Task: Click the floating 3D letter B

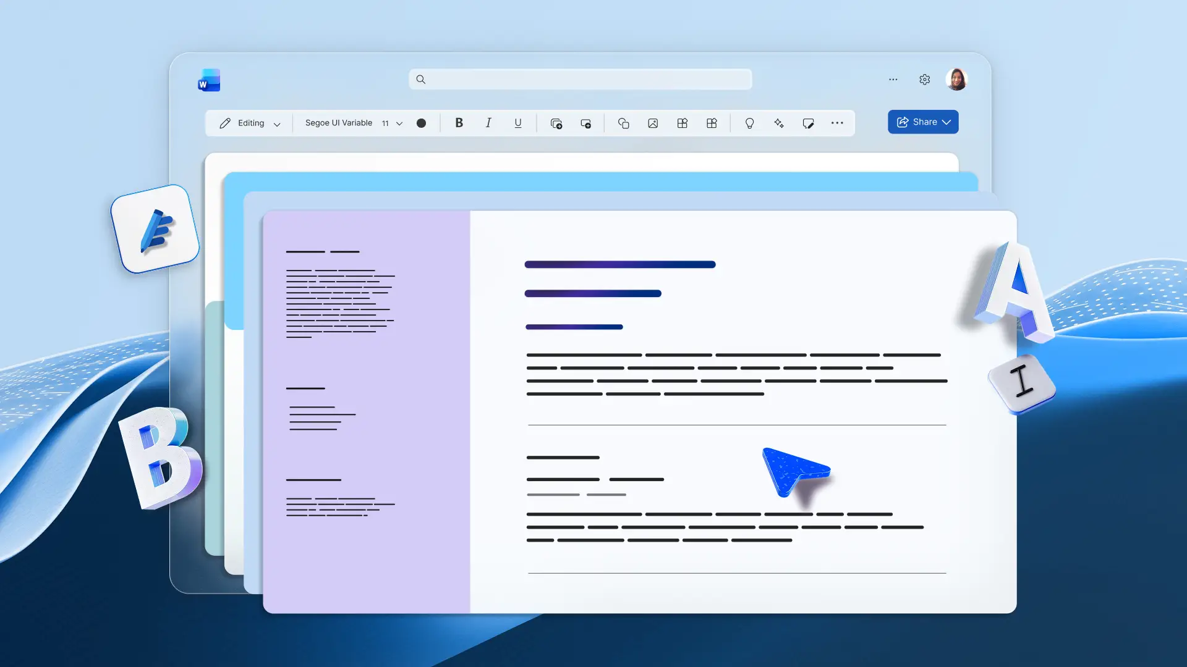Action: (x=161, y=458)
